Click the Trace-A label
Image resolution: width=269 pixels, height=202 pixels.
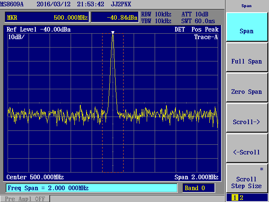click(206, 37)
